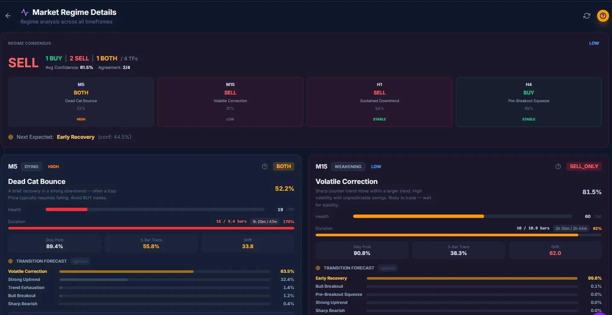Click the refresh icon in header
This screenshot has height=315, width=612.
pyautogui.click(x=587, y=16)
